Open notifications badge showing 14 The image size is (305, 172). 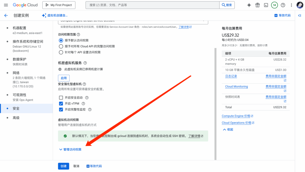click(x=274, y=5)
